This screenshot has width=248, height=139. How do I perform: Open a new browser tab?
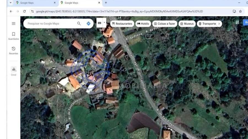point(106,3)
